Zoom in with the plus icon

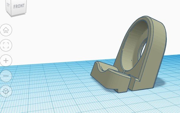6,61
